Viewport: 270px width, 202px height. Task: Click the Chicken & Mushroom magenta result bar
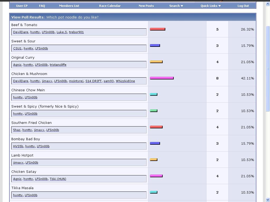point(162,78)
